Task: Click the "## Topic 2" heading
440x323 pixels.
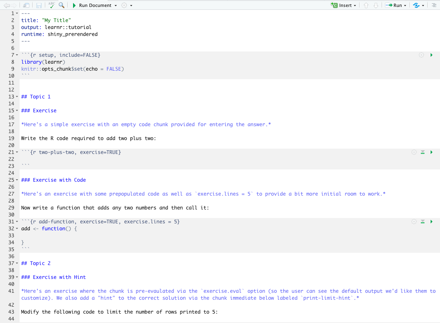Action: [36, 263]
